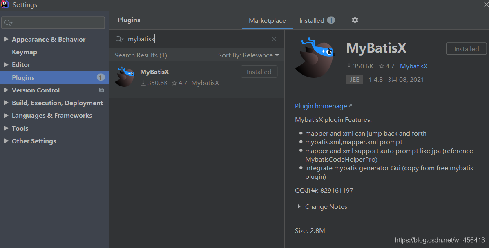
Task: Clear the mybatisx plugin search text
Action: click(274, 39)
